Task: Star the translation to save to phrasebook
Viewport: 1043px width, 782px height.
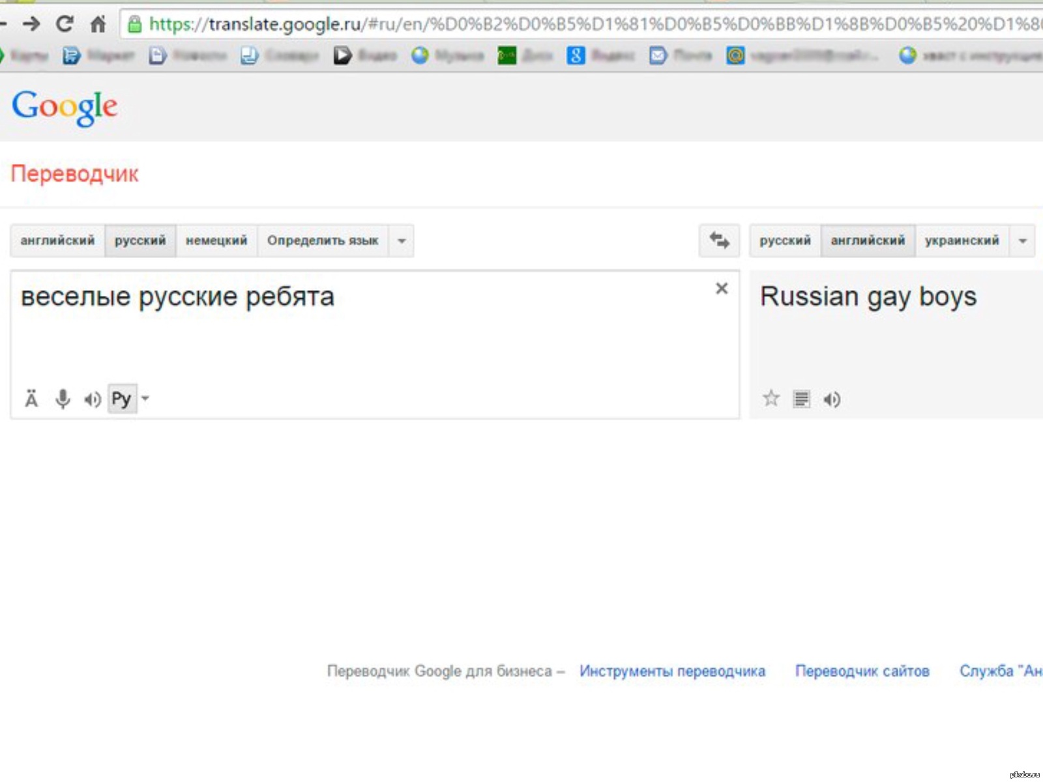Action: [771, 398]
